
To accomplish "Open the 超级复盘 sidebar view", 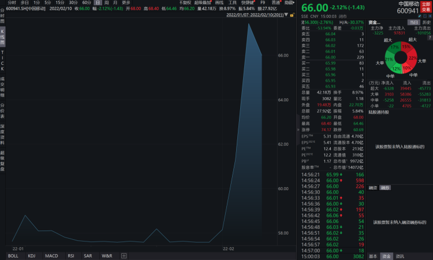I will [x=2, y=161].
